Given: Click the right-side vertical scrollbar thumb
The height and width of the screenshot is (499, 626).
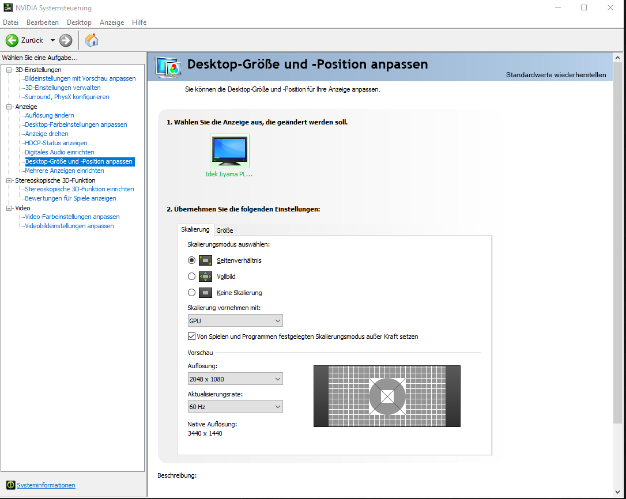Looking at the screenshot, I should point(617,243).
